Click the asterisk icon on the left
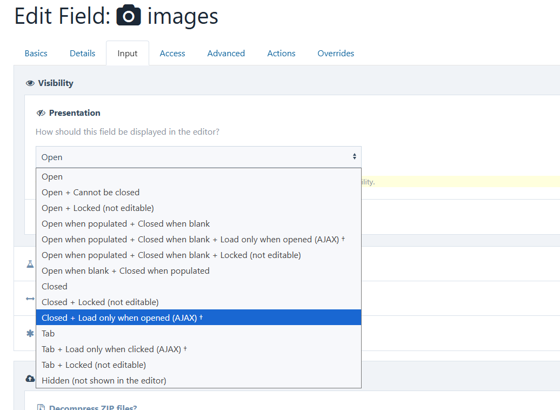The height and width of the screenshot is (410, 560). 30,334
